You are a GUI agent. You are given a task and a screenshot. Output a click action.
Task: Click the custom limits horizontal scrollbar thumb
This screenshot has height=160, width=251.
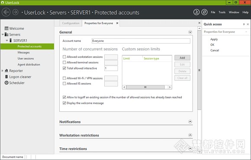click(x=145, y=87)
